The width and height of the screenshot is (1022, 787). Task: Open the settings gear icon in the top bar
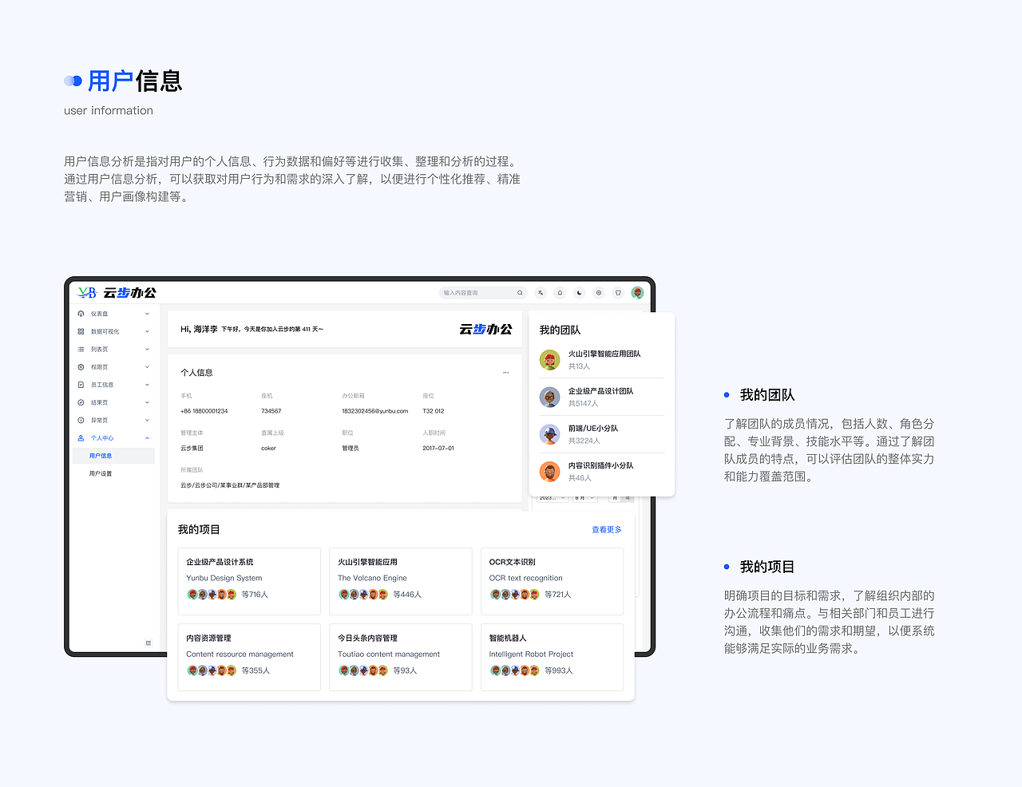599,293
